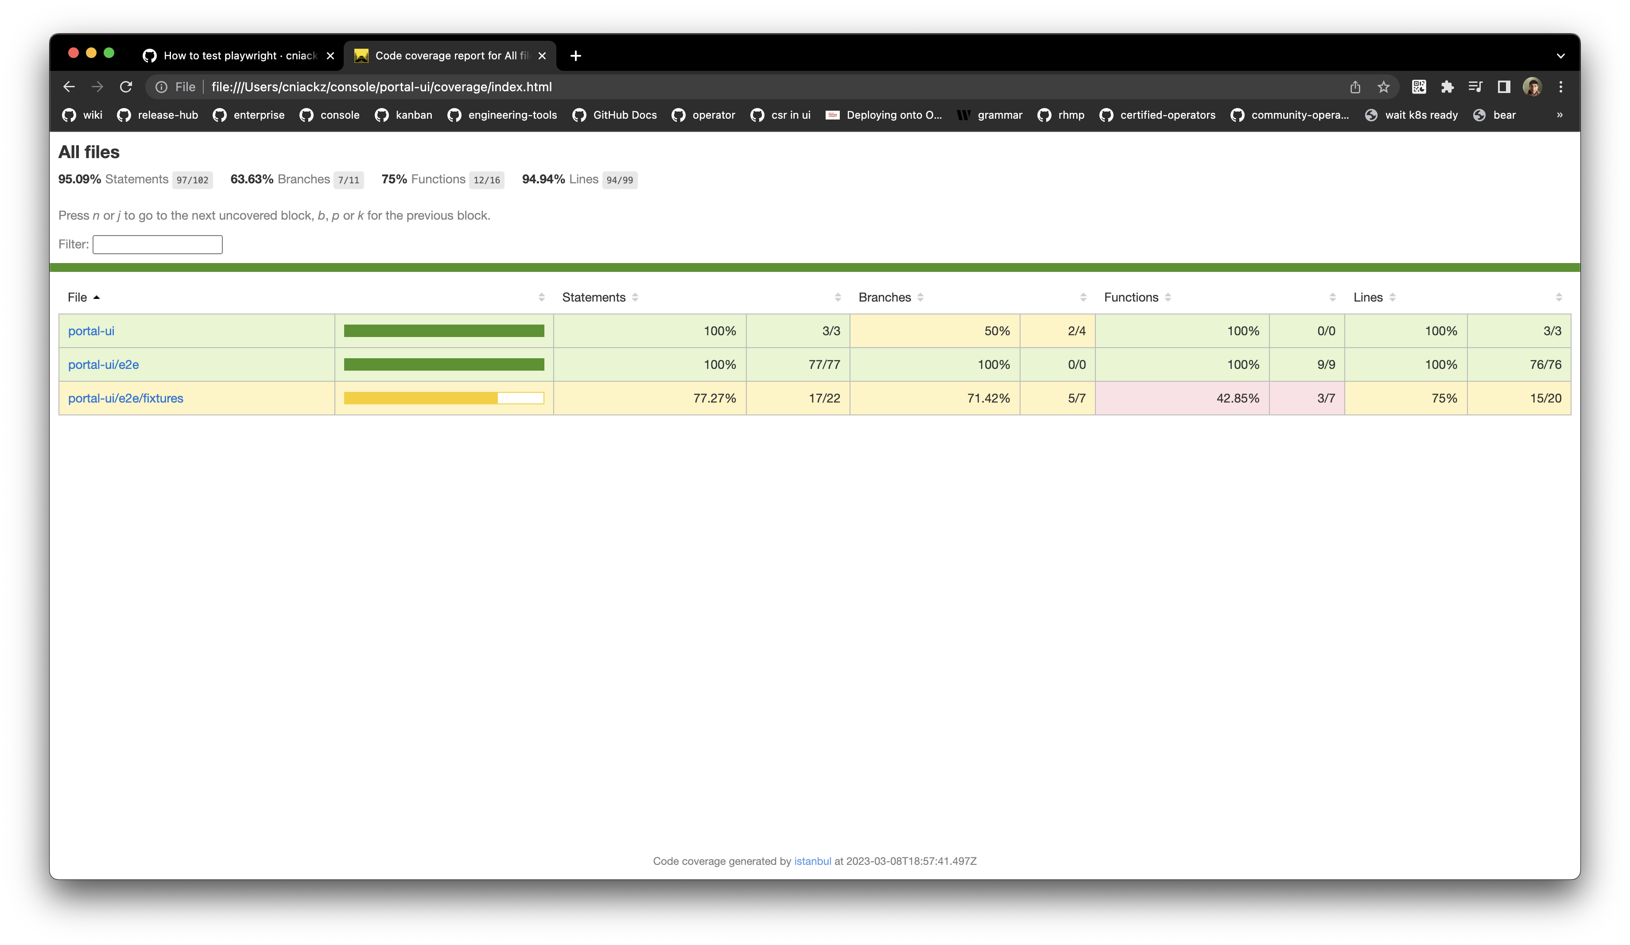Switch to the How to test playwright tab
This screenshot has height=945, width=1630.
tap(239, 56)
